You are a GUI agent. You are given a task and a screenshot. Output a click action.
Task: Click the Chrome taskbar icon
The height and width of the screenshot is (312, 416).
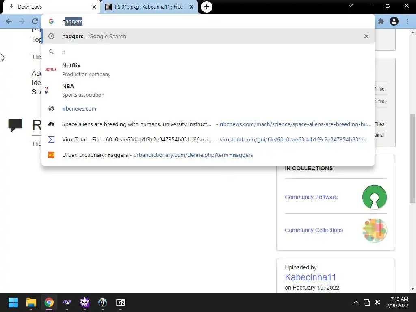tap(49, 302)
